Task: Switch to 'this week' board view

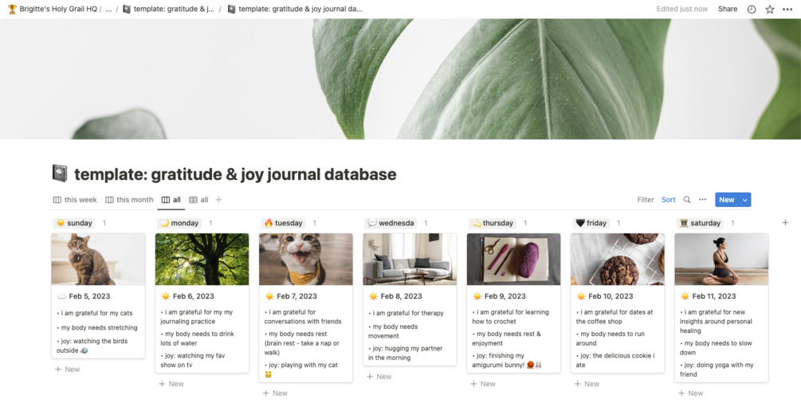Action: [x=75, y=200]
